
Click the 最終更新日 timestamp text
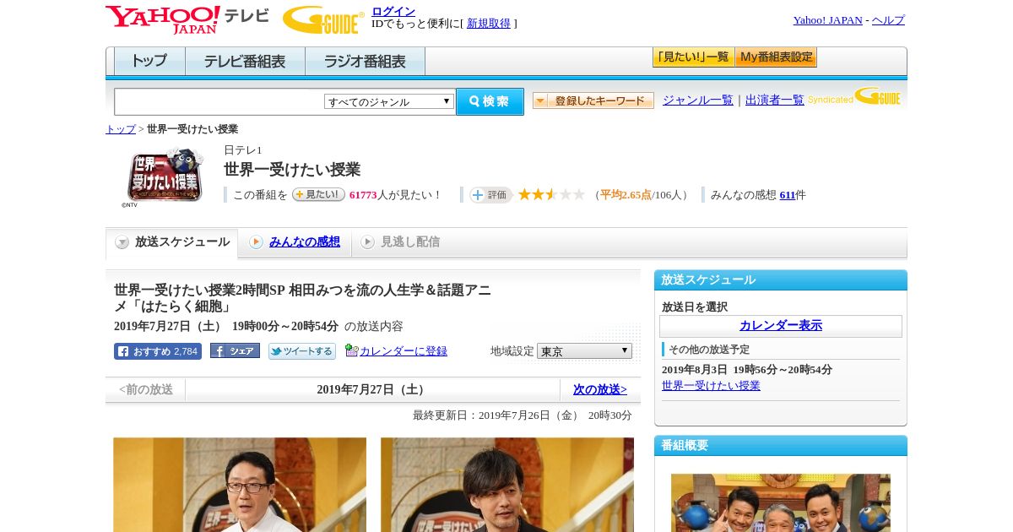click(523, 415)
